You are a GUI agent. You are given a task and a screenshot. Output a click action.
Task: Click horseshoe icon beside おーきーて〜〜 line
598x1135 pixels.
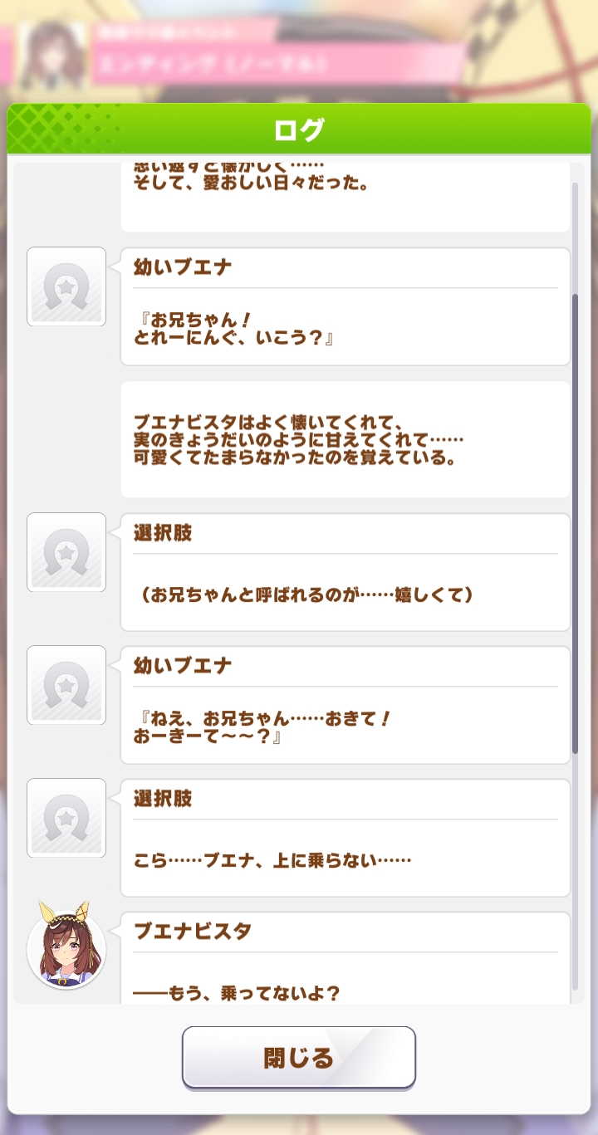(66, 685)
